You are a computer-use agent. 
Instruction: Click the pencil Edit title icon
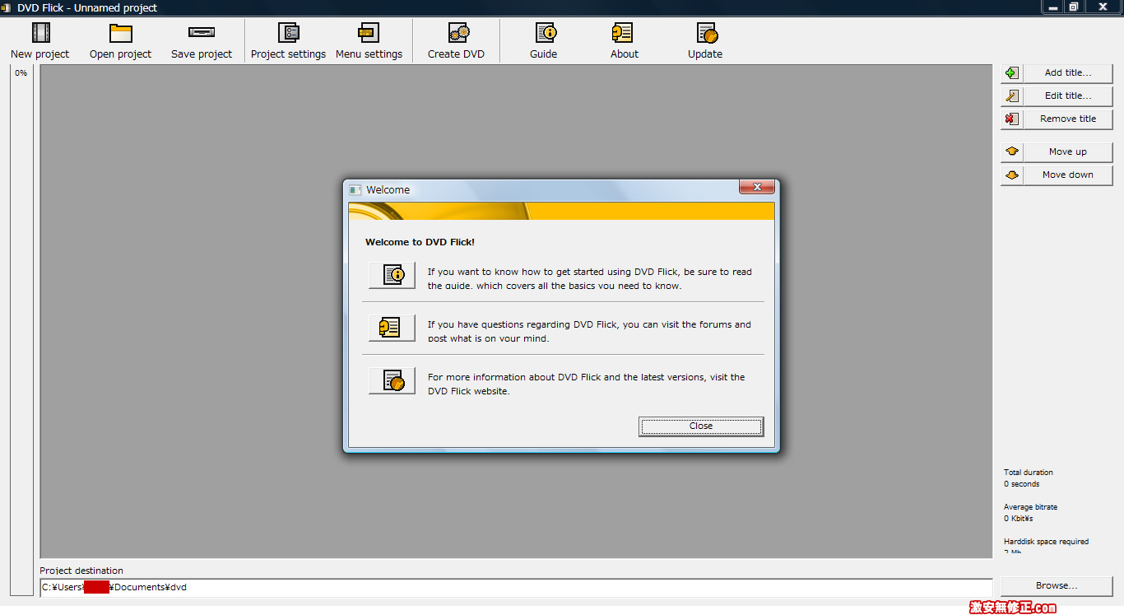click(x=1012, y=96)
